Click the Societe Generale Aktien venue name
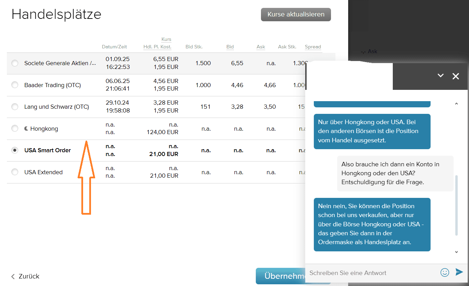Viewport: 469px width, 286px height. pos(60,63)
